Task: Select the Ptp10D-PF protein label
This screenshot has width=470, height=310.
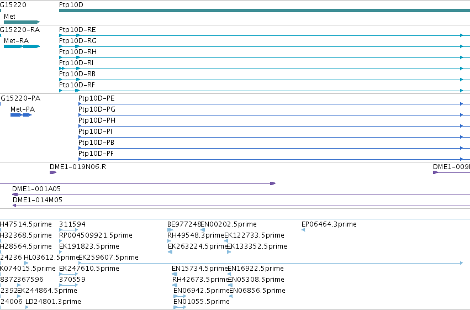Action: (x=96, y=154)
